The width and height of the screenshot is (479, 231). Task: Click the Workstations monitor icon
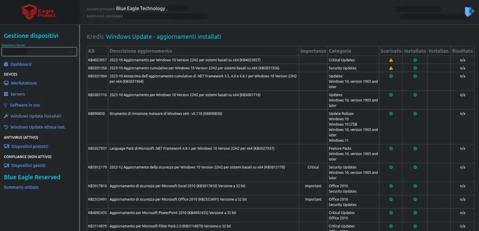tap(6, 83)
